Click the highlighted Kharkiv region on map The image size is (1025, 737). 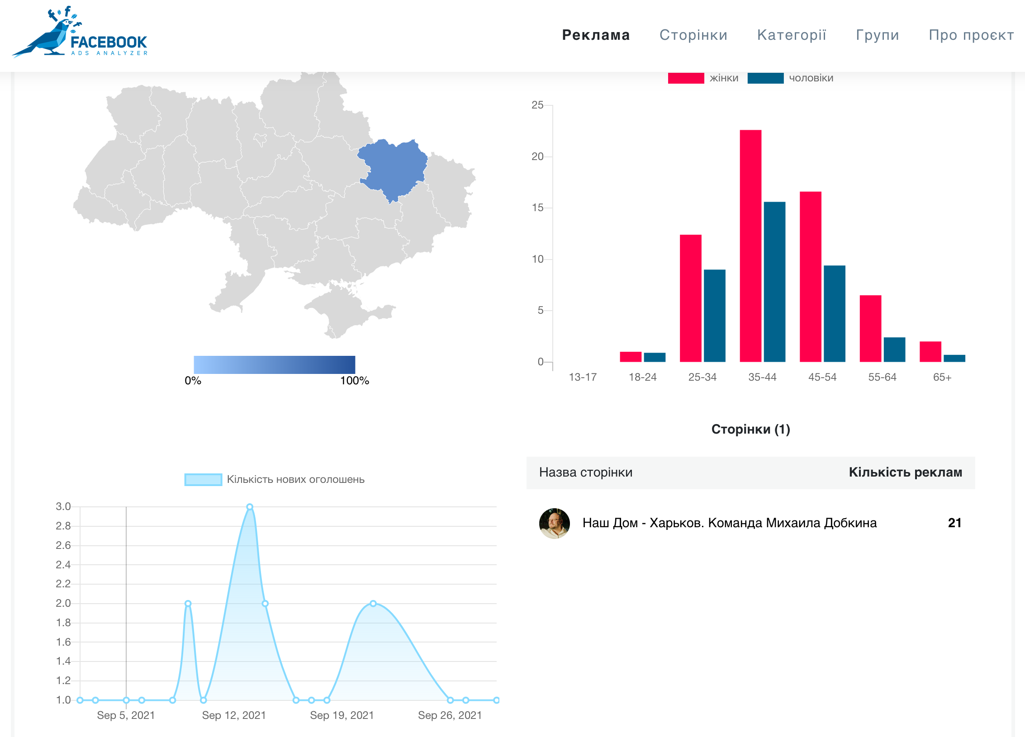(x=394, y=167)
